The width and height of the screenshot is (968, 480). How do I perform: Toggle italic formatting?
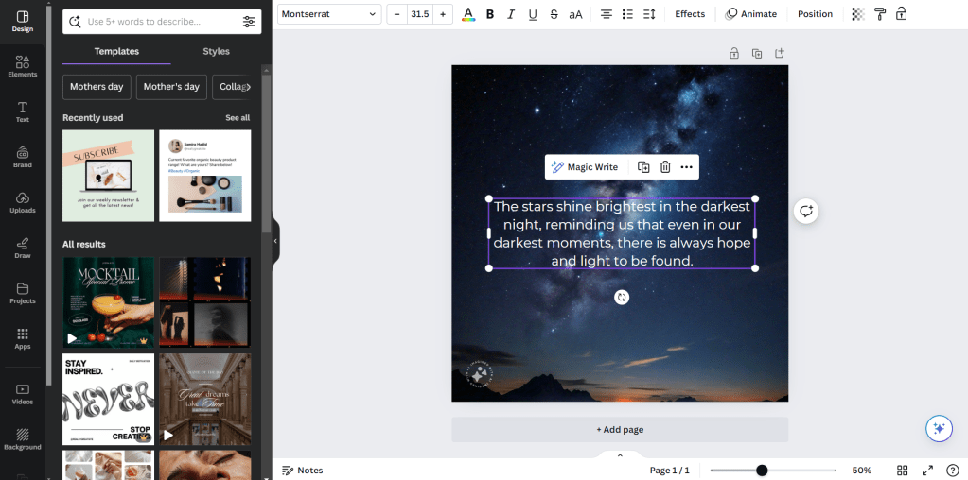click(x=511, y=14)
